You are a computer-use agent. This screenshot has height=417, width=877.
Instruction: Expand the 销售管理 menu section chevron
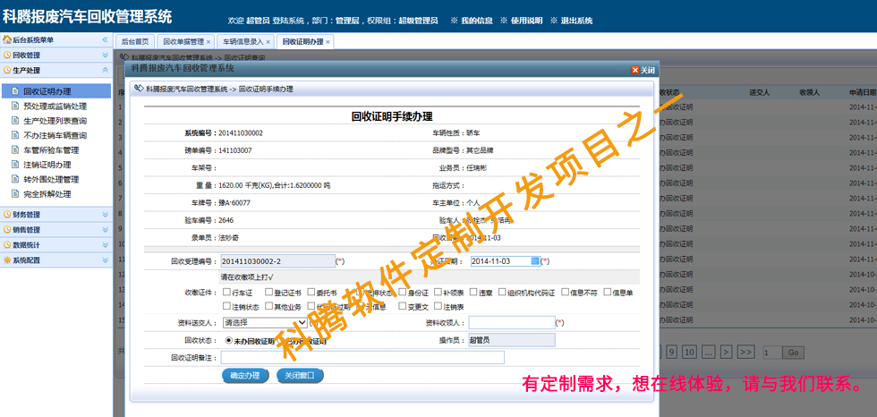click(x=106, y=230)
